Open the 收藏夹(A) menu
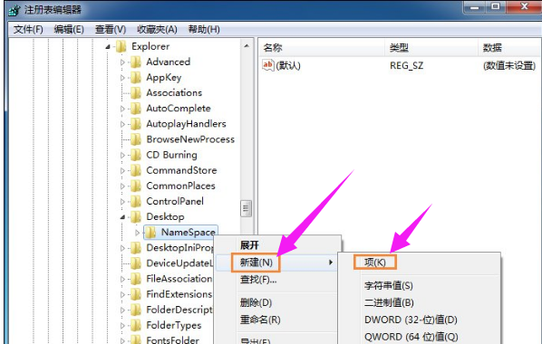Viewport: 542px width, 344px height. [x=157, y=29]
